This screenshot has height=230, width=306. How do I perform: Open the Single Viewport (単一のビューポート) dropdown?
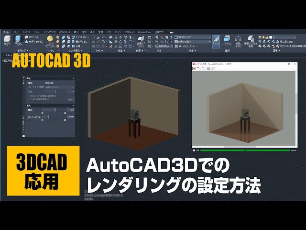click(x=186, y=46)
